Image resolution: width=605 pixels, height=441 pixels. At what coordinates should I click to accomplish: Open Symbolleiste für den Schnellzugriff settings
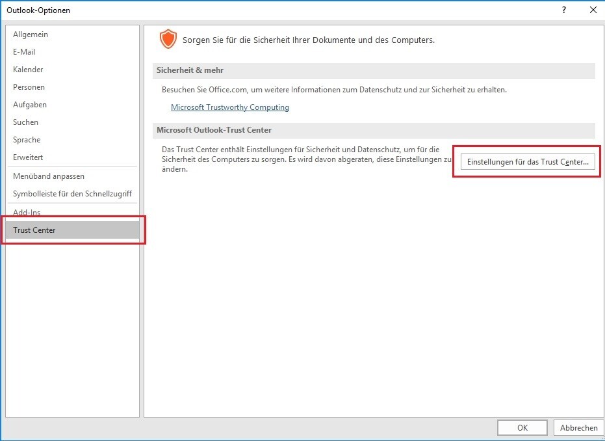(x=72, y=193)
